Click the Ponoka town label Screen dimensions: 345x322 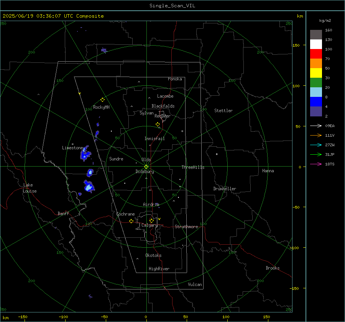point(175,79)
